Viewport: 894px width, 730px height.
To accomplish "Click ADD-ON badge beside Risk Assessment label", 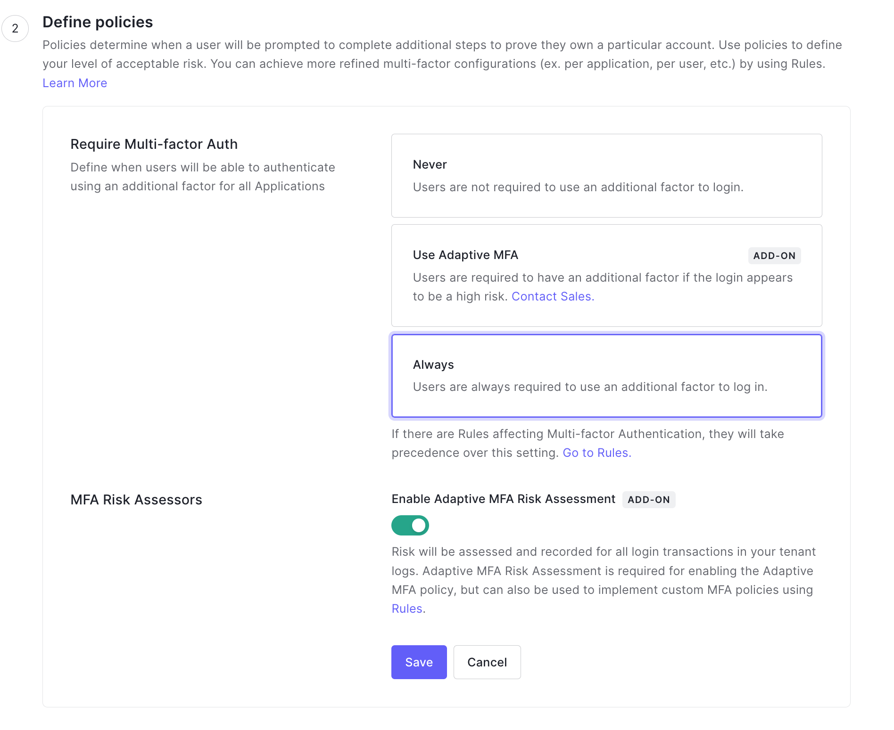I will [x=648, y=500].
